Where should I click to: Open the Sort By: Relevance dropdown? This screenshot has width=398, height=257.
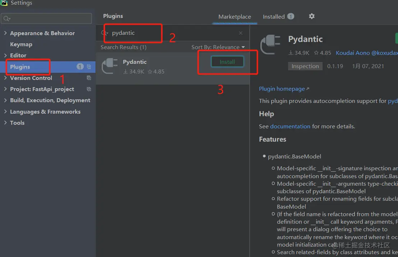[x=218, y=47]
